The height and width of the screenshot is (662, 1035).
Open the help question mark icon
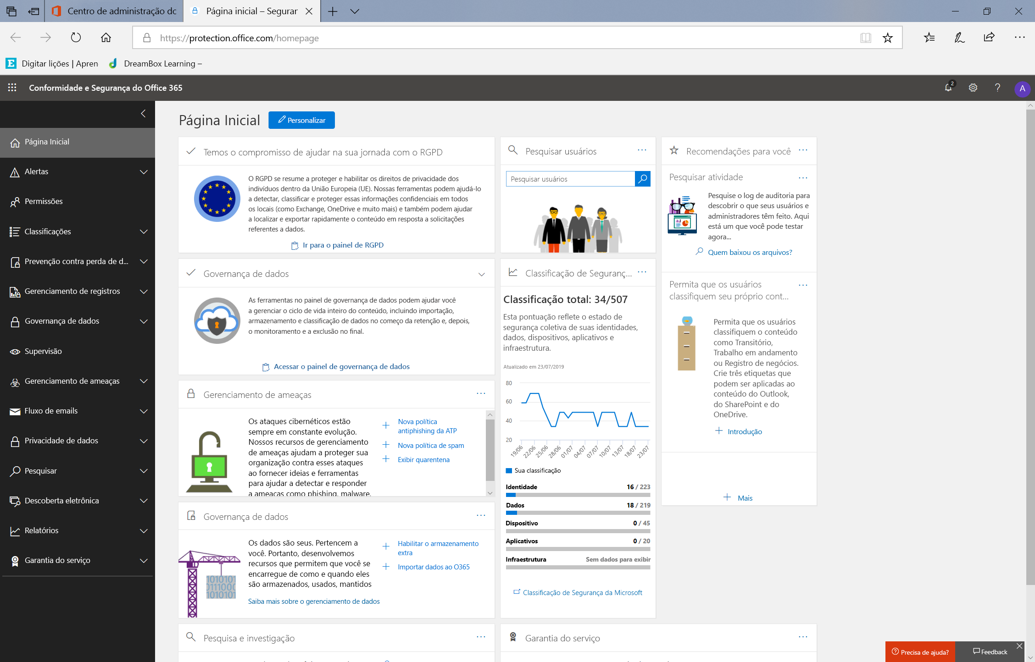(x=997, y=88)
